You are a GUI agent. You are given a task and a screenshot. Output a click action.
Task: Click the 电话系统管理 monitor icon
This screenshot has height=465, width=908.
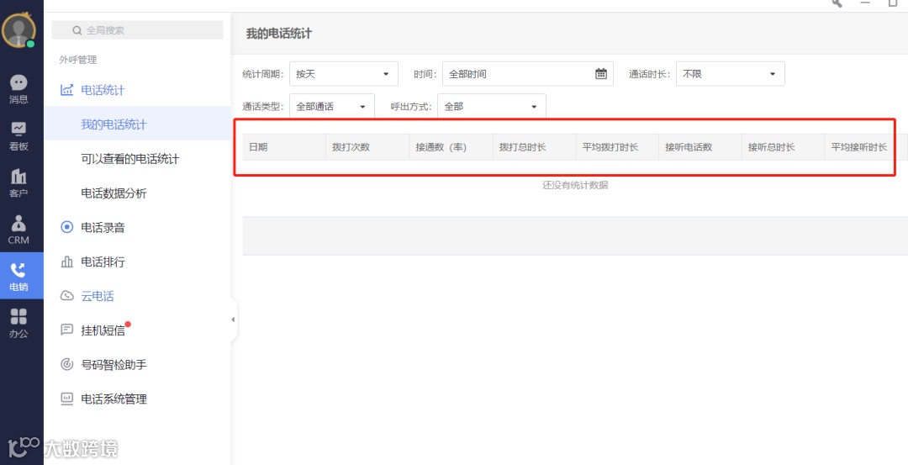point(67,399)
